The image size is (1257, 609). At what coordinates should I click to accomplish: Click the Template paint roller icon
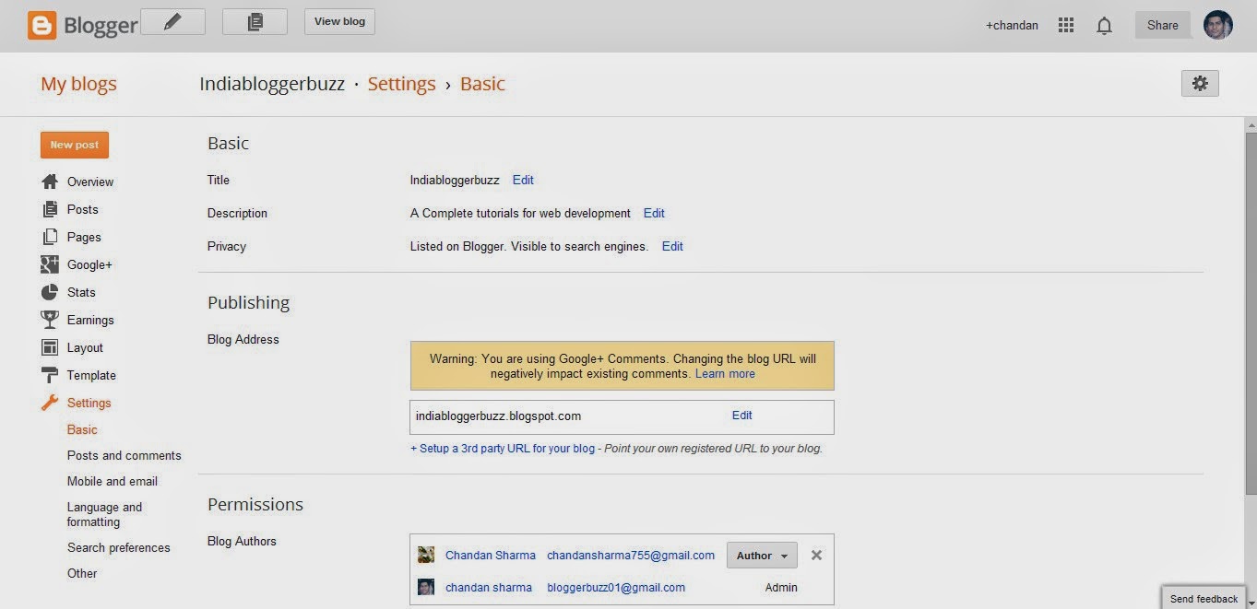pos(50,375)
